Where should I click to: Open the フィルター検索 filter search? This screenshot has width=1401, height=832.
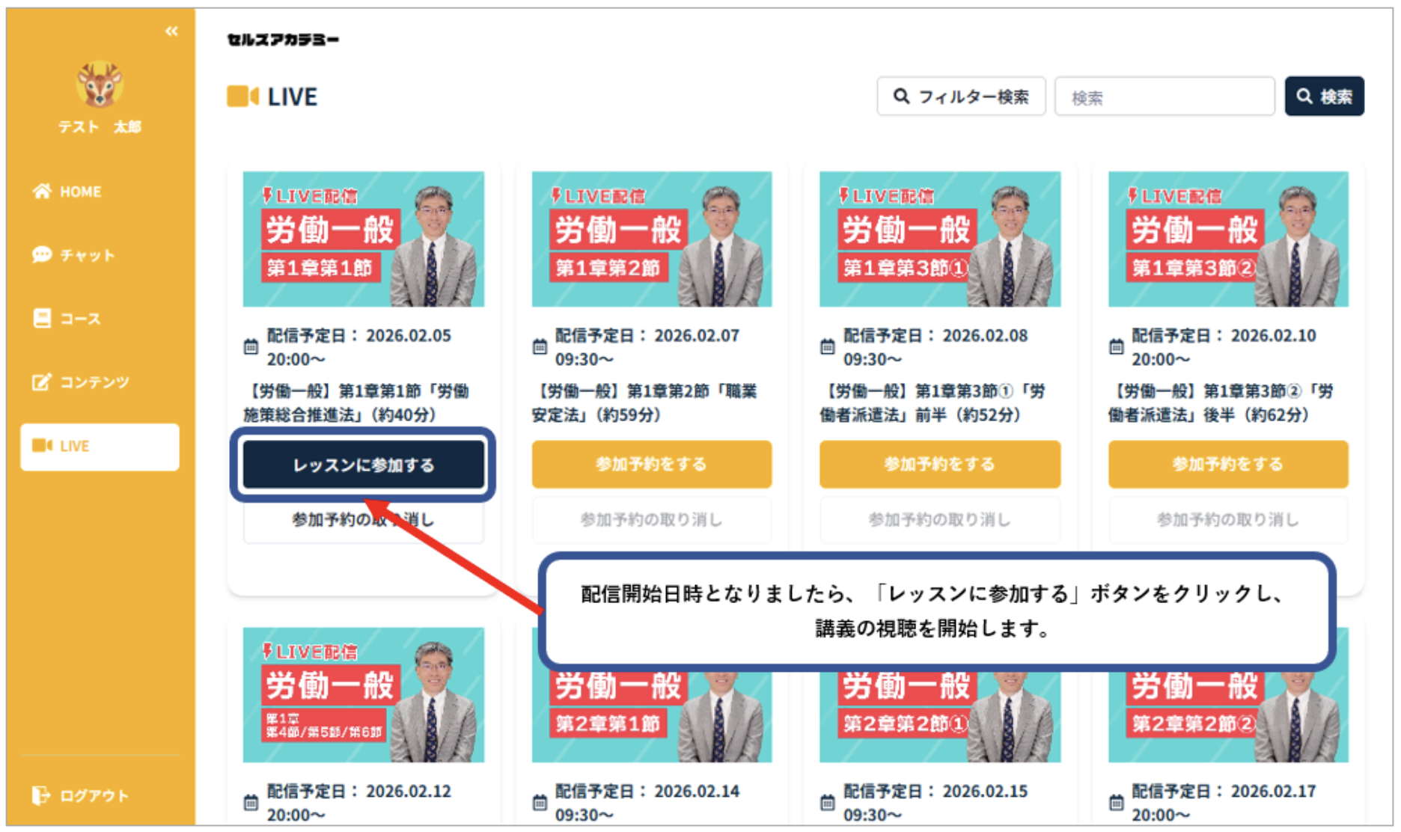click(961, 97)
